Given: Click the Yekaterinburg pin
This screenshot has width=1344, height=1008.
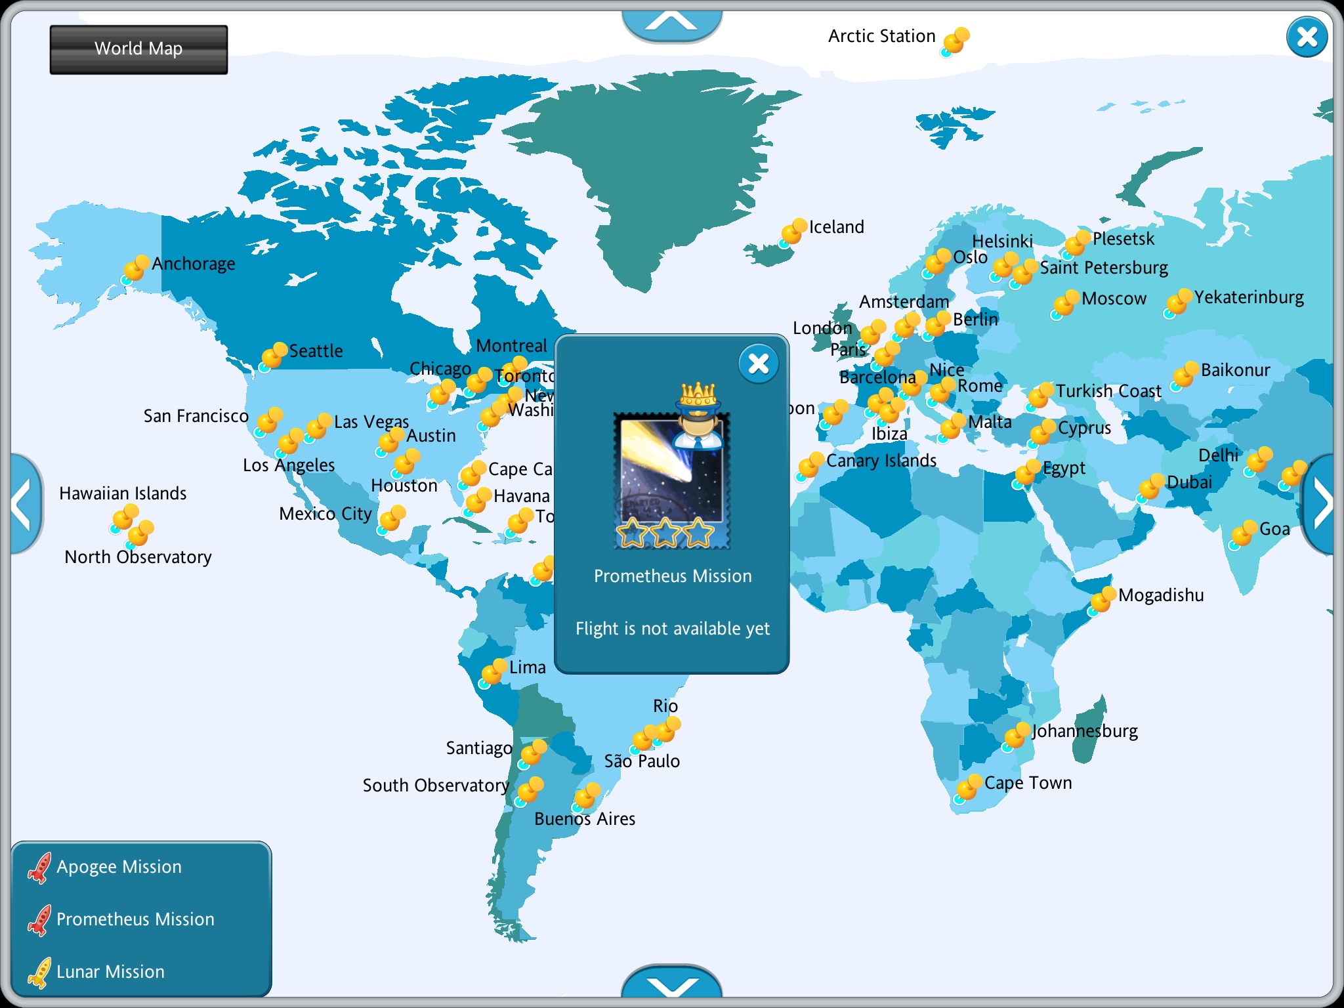Looking at the screenshot, I should (1178, 303).
